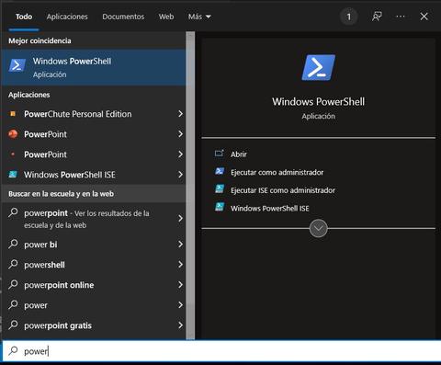This screenshot has height=365, width=441.
Task: Select PowerChute Personal Edition result
Action: pyautogui.click(x=94, y=114)
